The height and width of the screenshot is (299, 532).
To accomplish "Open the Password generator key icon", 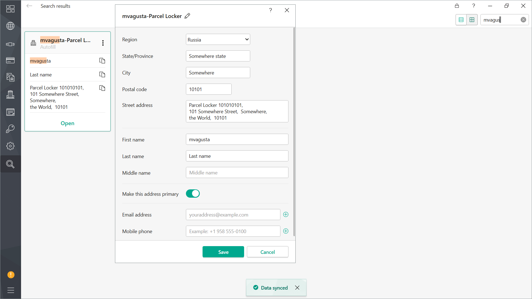I will (x=10, y=129).
